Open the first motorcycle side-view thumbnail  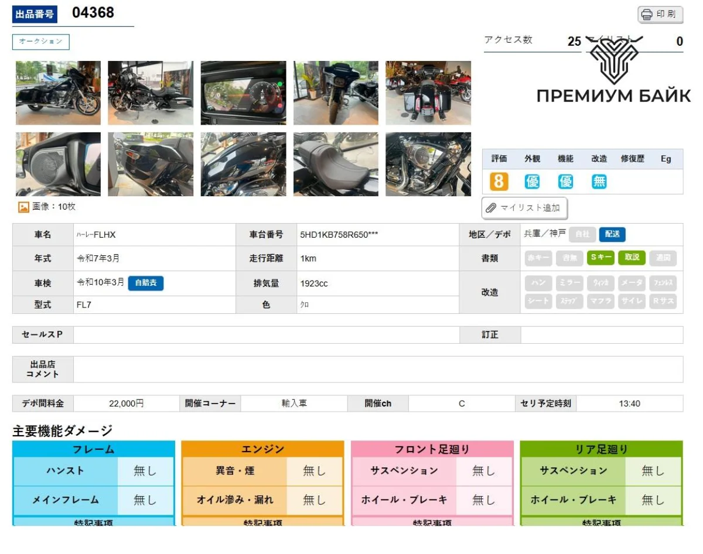(58, 93)
